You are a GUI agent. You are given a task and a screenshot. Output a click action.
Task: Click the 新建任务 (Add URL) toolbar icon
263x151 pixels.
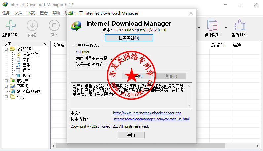point(10,26)
